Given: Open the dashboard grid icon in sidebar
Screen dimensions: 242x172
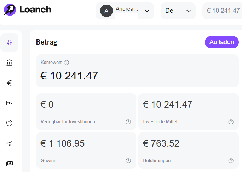Looking at the screenshot, I should tap(10, 42).
